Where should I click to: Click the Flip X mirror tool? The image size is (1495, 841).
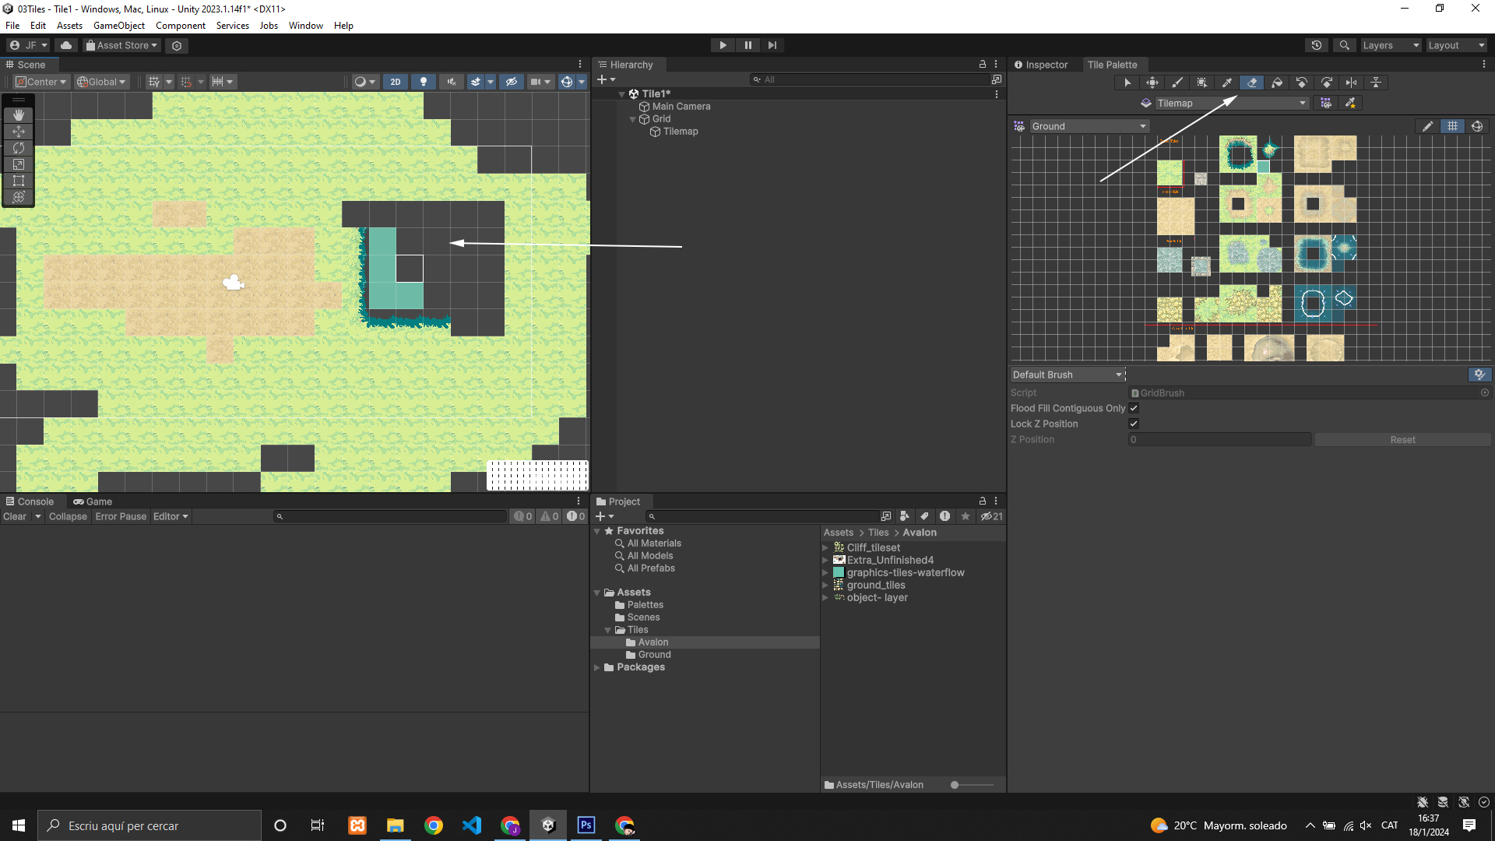point(1352,83)
